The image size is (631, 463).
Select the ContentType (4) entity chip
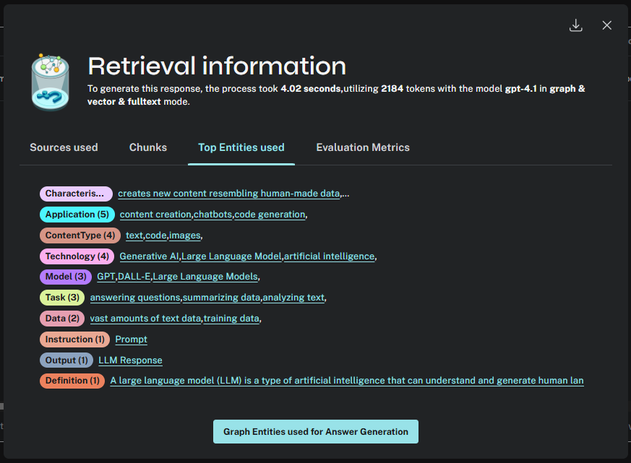(80, 235)
